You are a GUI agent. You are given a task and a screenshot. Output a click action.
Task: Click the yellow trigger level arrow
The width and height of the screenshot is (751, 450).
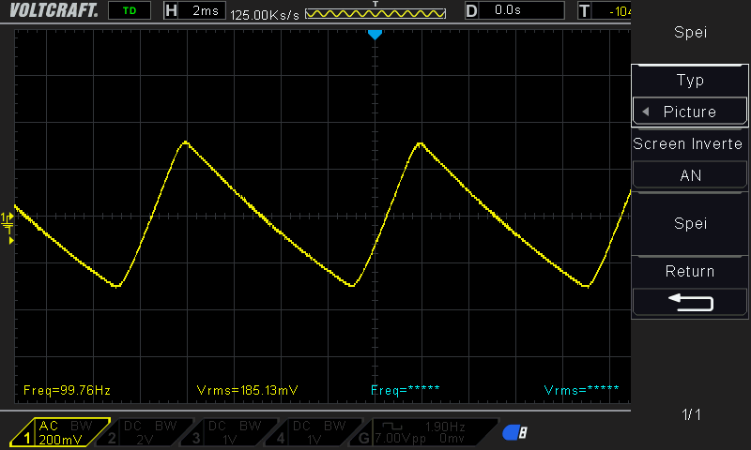pos(11,241)
